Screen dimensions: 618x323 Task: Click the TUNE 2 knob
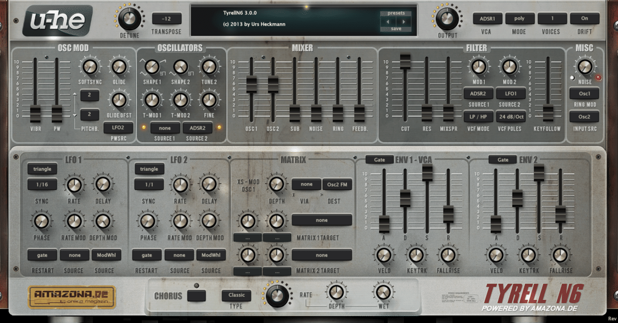[209, 67]
